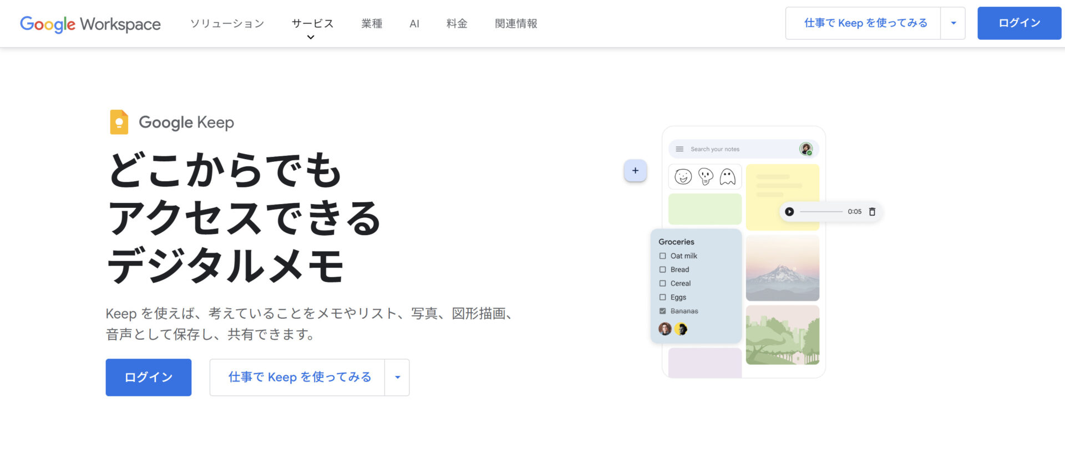The width and height of the screenshot is (1065, 449).
Task: Select the yellow note card
Action: [x=783, y=197]
